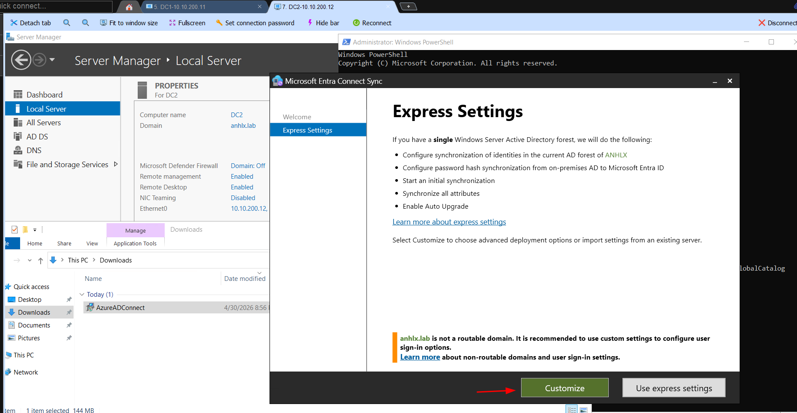
Task: Open Quick access in the navigation pane
Action: 31,287
